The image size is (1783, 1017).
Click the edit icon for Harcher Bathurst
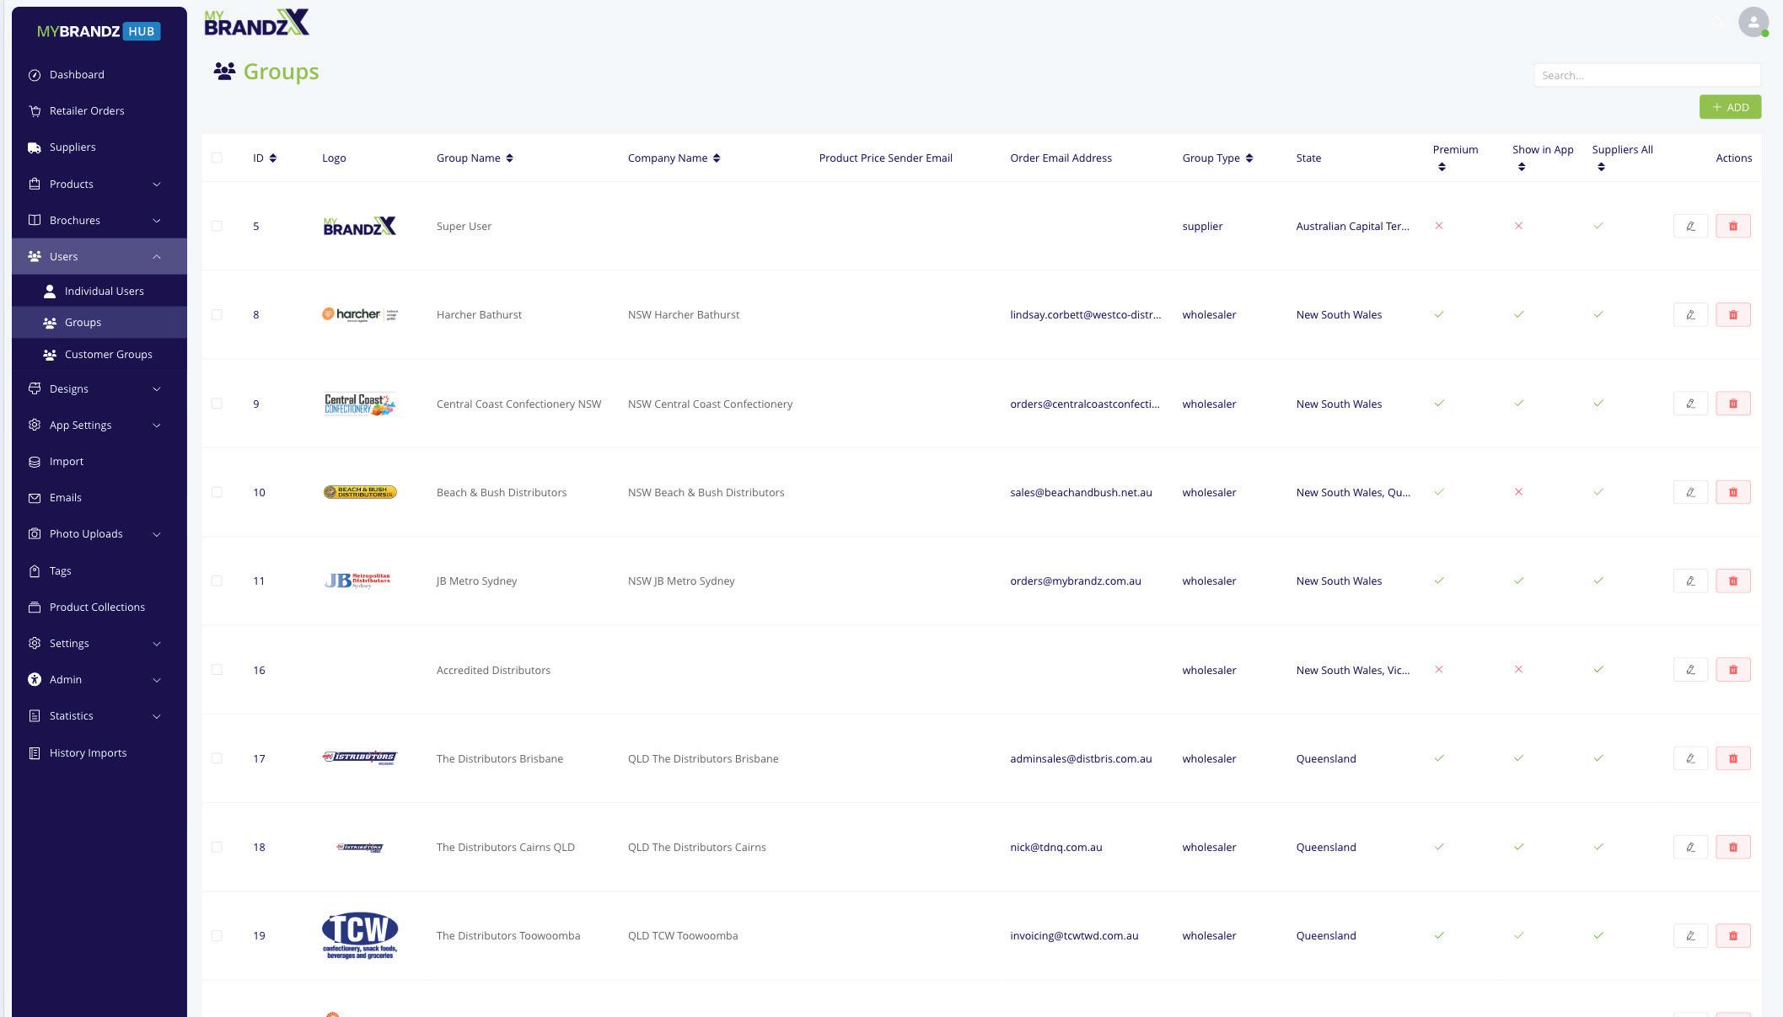(1689, 315)
